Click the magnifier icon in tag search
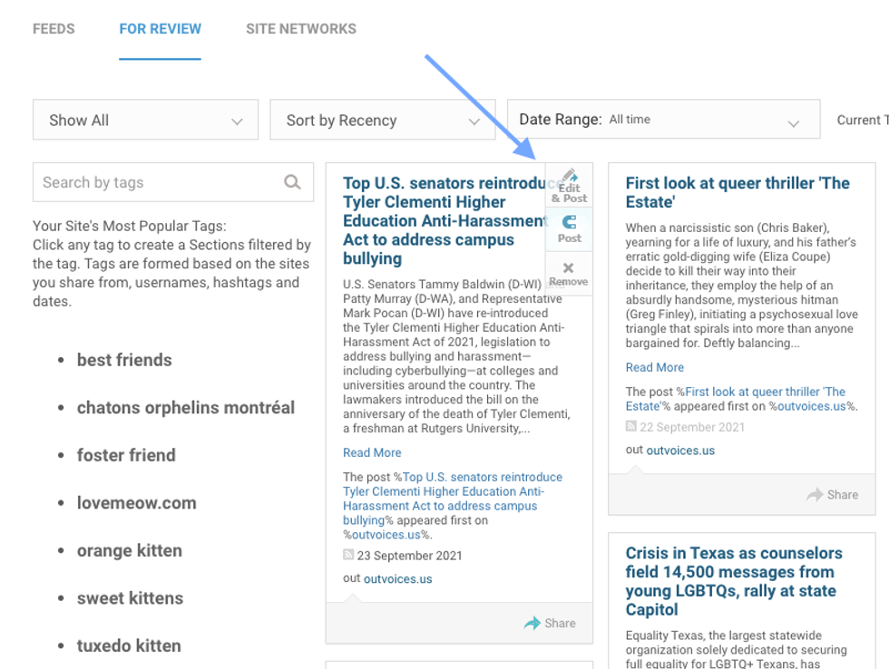This screenshot has height=669, width=889. tap(292, 182)
